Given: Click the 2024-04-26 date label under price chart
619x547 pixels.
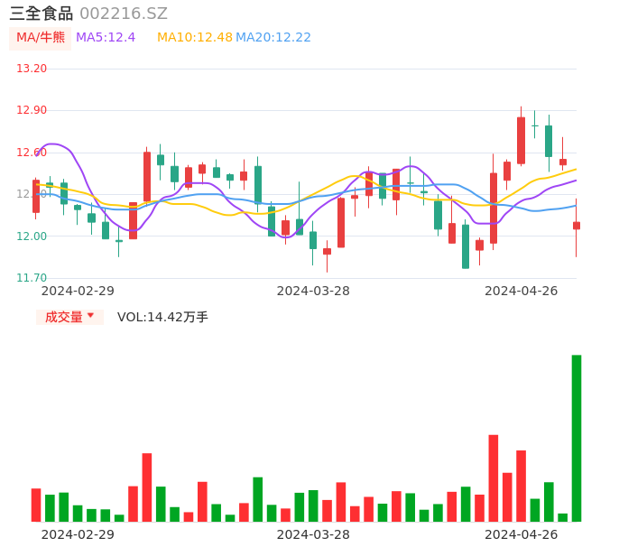Looking at the screenshot, I should 521,291.
